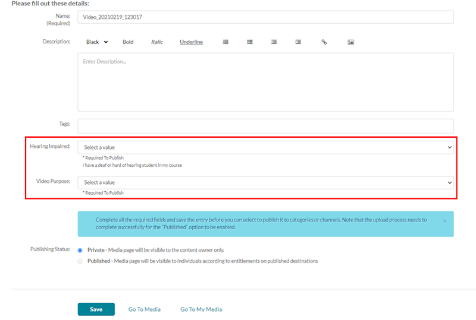
Task: Select the Private publishing status
Action: coord(80,250)
